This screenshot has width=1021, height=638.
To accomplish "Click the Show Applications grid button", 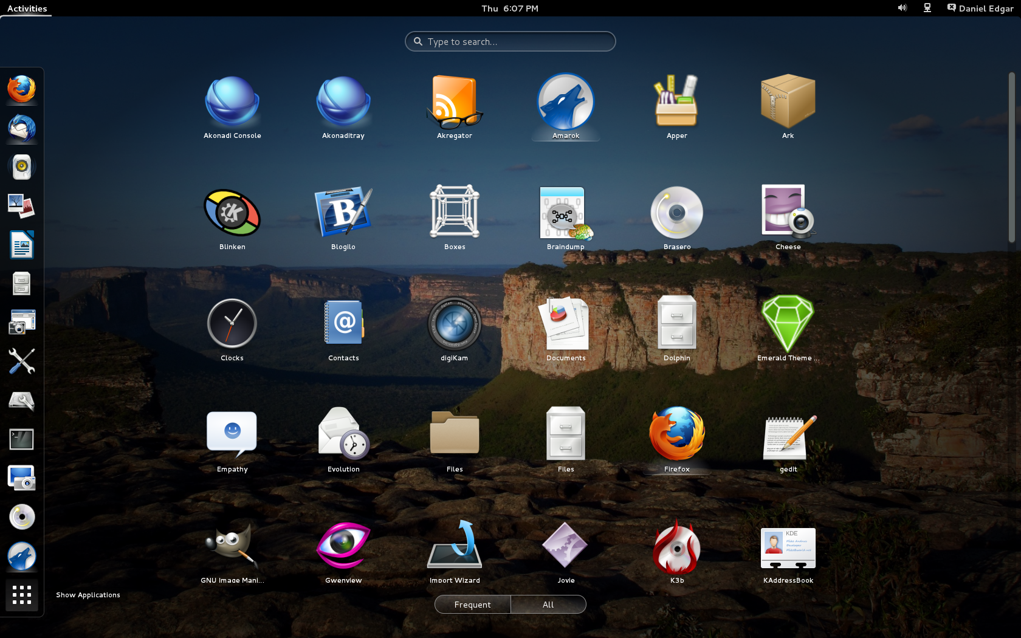I will click(22, 595).
